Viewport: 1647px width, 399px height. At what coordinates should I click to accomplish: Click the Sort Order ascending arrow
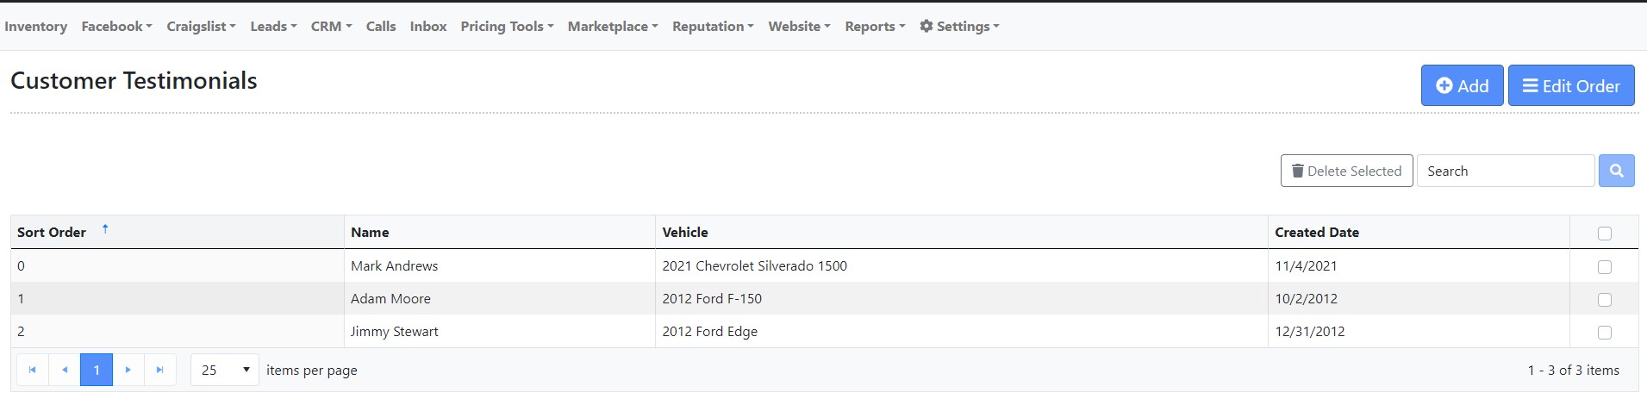[x=105, y=229]
